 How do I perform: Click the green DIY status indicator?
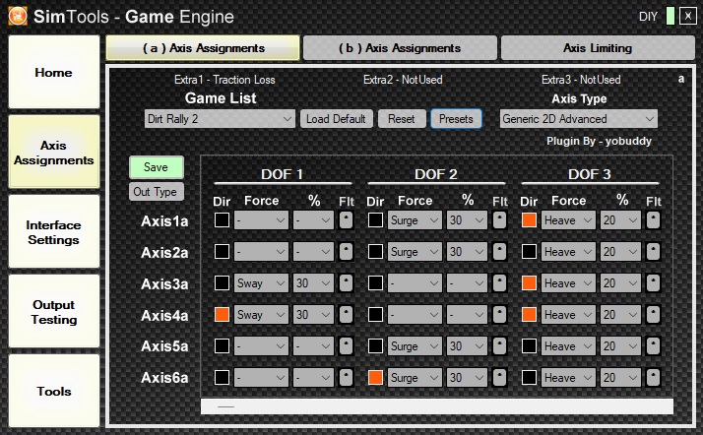(x=671, y=16)
